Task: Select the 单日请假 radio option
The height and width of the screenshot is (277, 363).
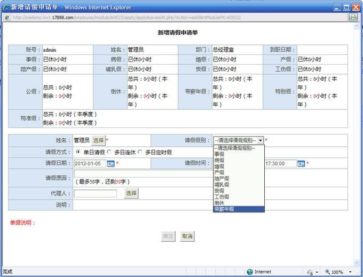Action: 78,152
